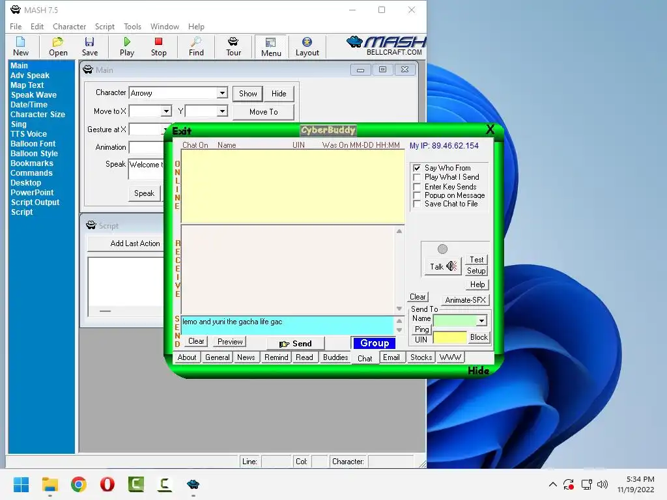Screen dimensions: 667x500
Task: Click the Hide label on CyberBuddy
Action: tap(479, 370)
